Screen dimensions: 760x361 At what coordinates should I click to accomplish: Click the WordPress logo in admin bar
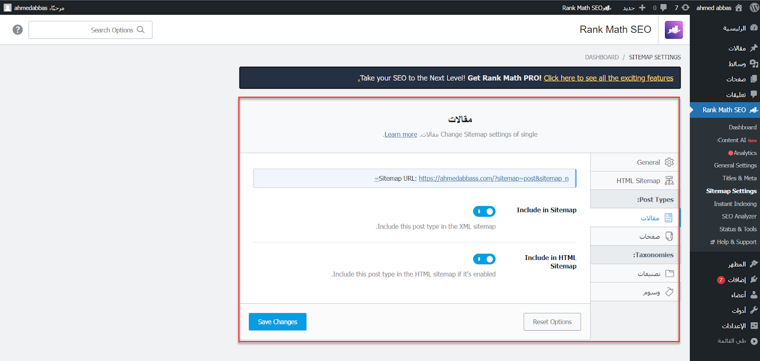click(754, 8)
